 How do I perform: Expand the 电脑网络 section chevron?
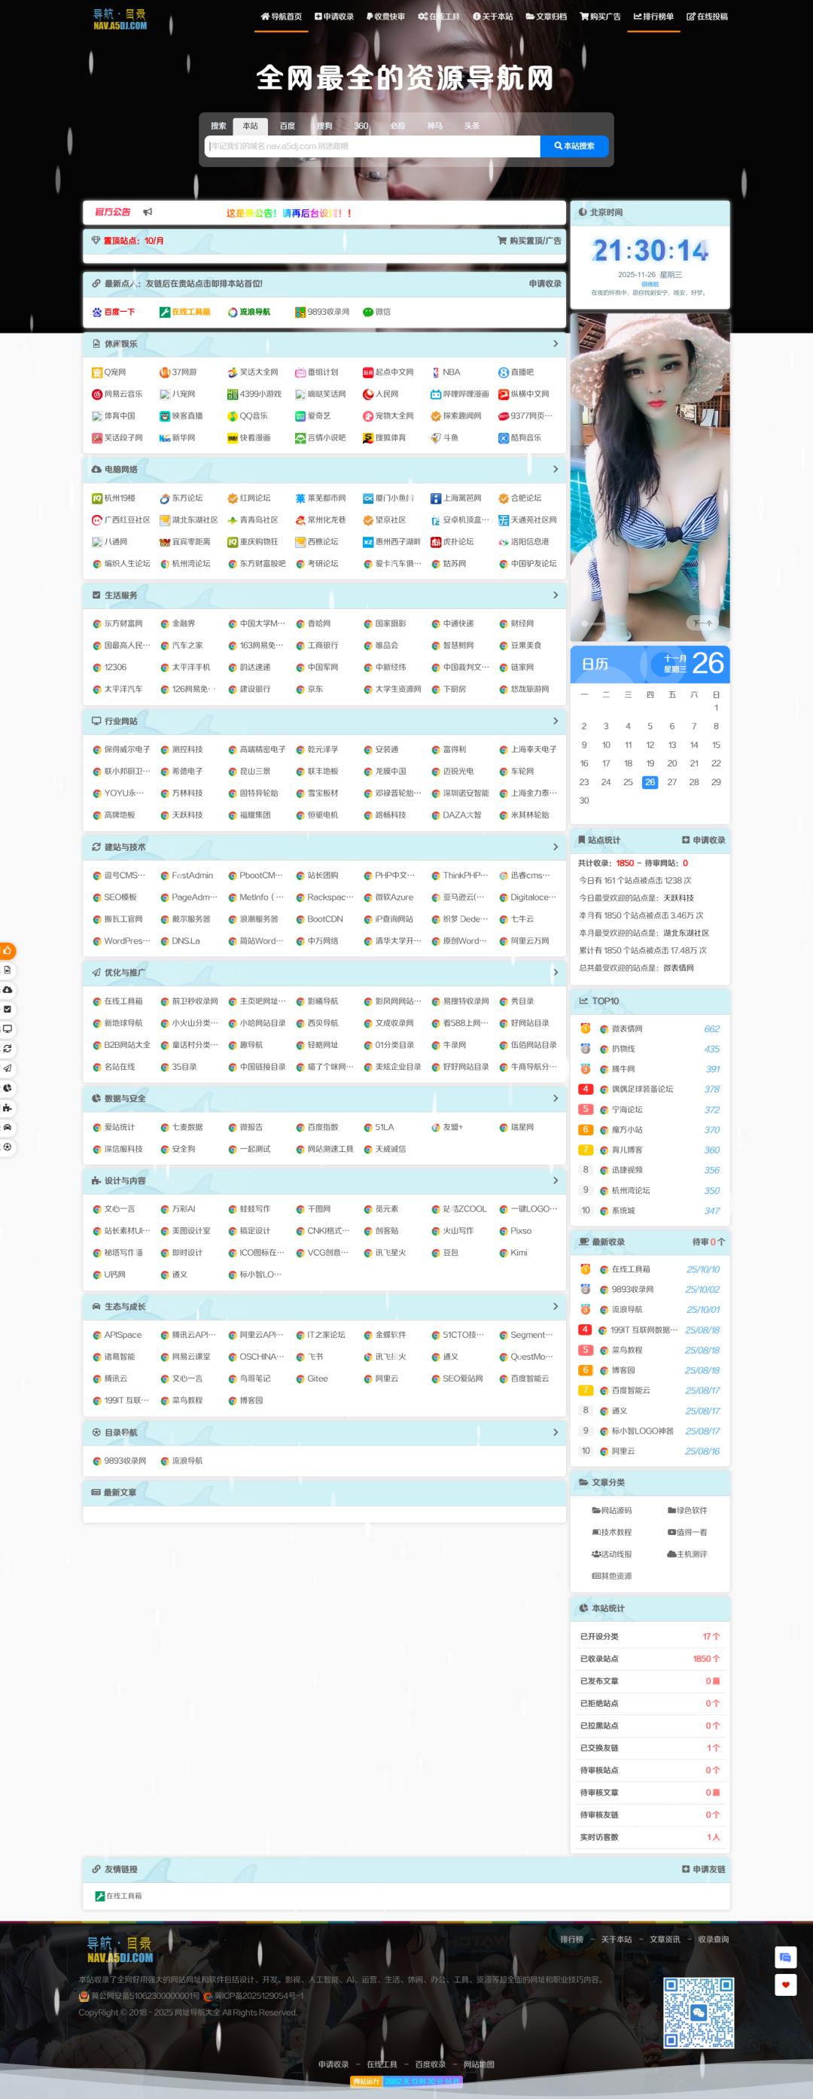556,469
